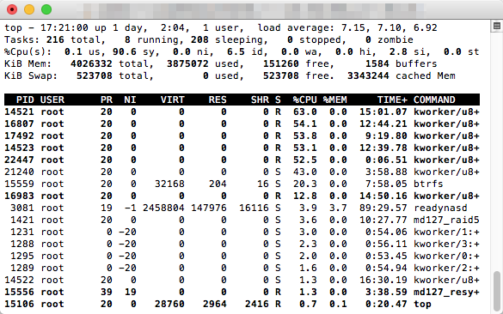The height and width of the screenshot is (314, 503).
Task: Click the TIME+ column header
Action: click(392, 100)
